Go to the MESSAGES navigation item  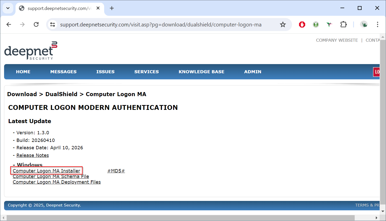tap(63, 72)
